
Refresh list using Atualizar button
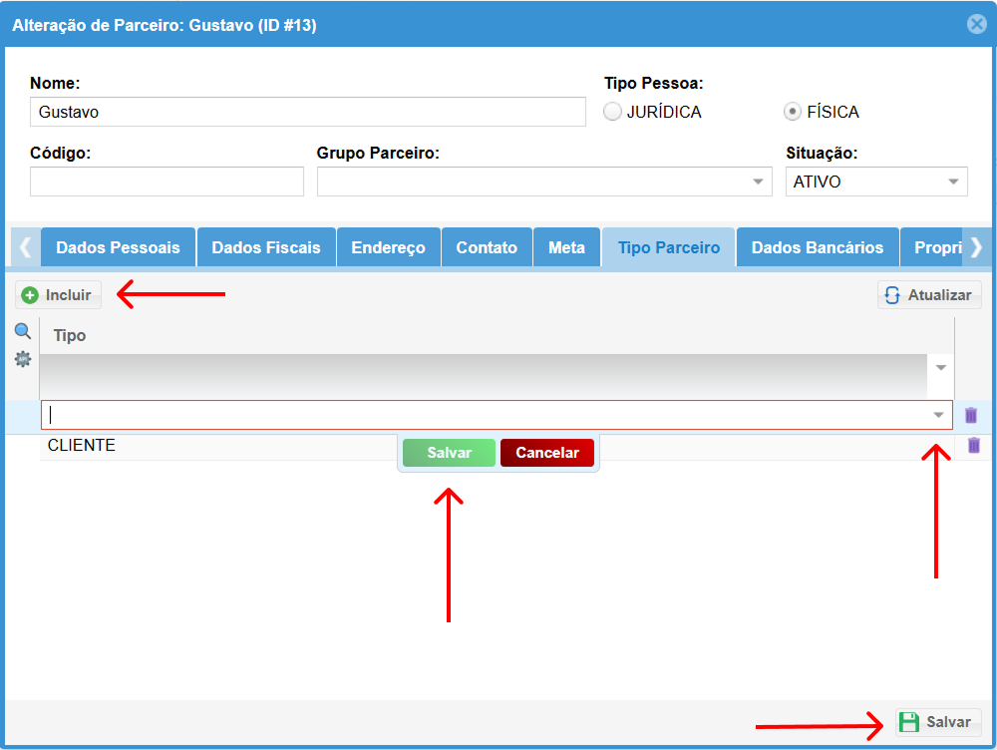[x=929, y=295]
